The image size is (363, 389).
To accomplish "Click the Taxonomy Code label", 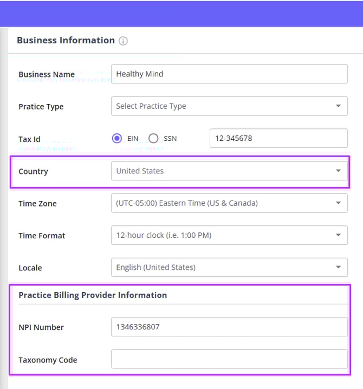I will click(x=48, y=360).
